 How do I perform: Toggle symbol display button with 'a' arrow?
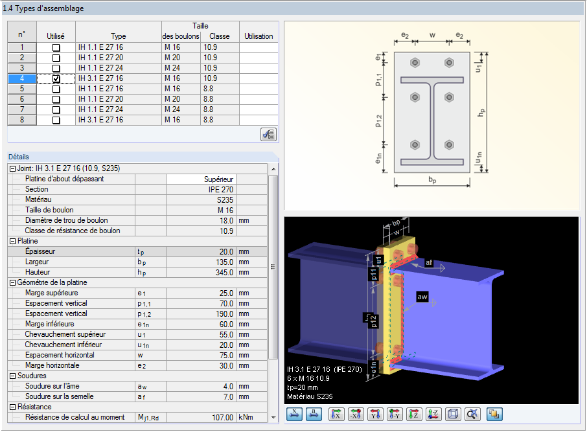(x=314, y=414)
